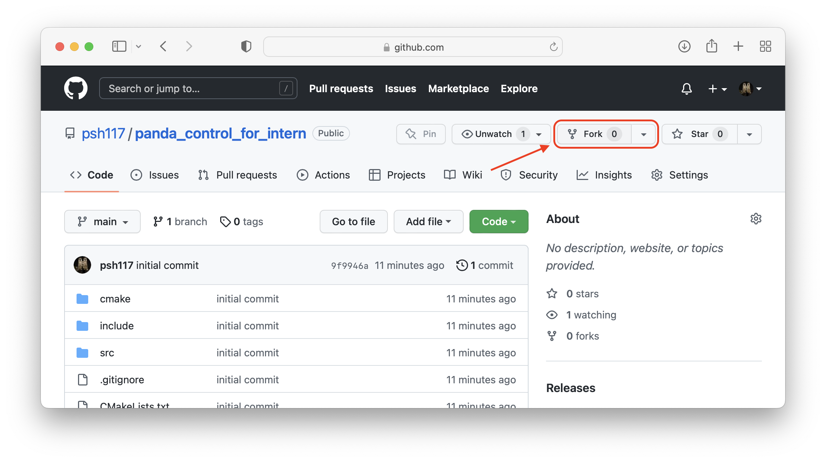Click the Safari privacy shield icon
826x462 pixels.
click(246, 46)
